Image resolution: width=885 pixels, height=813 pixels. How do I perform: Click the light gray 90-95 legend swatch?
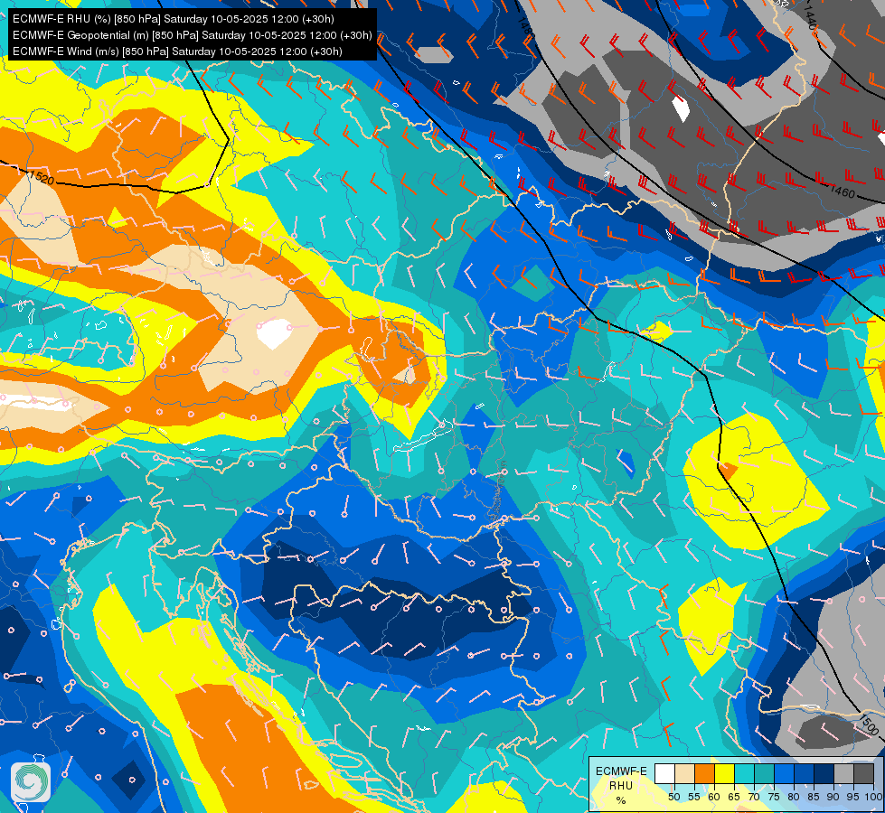[x=843, y=773]
